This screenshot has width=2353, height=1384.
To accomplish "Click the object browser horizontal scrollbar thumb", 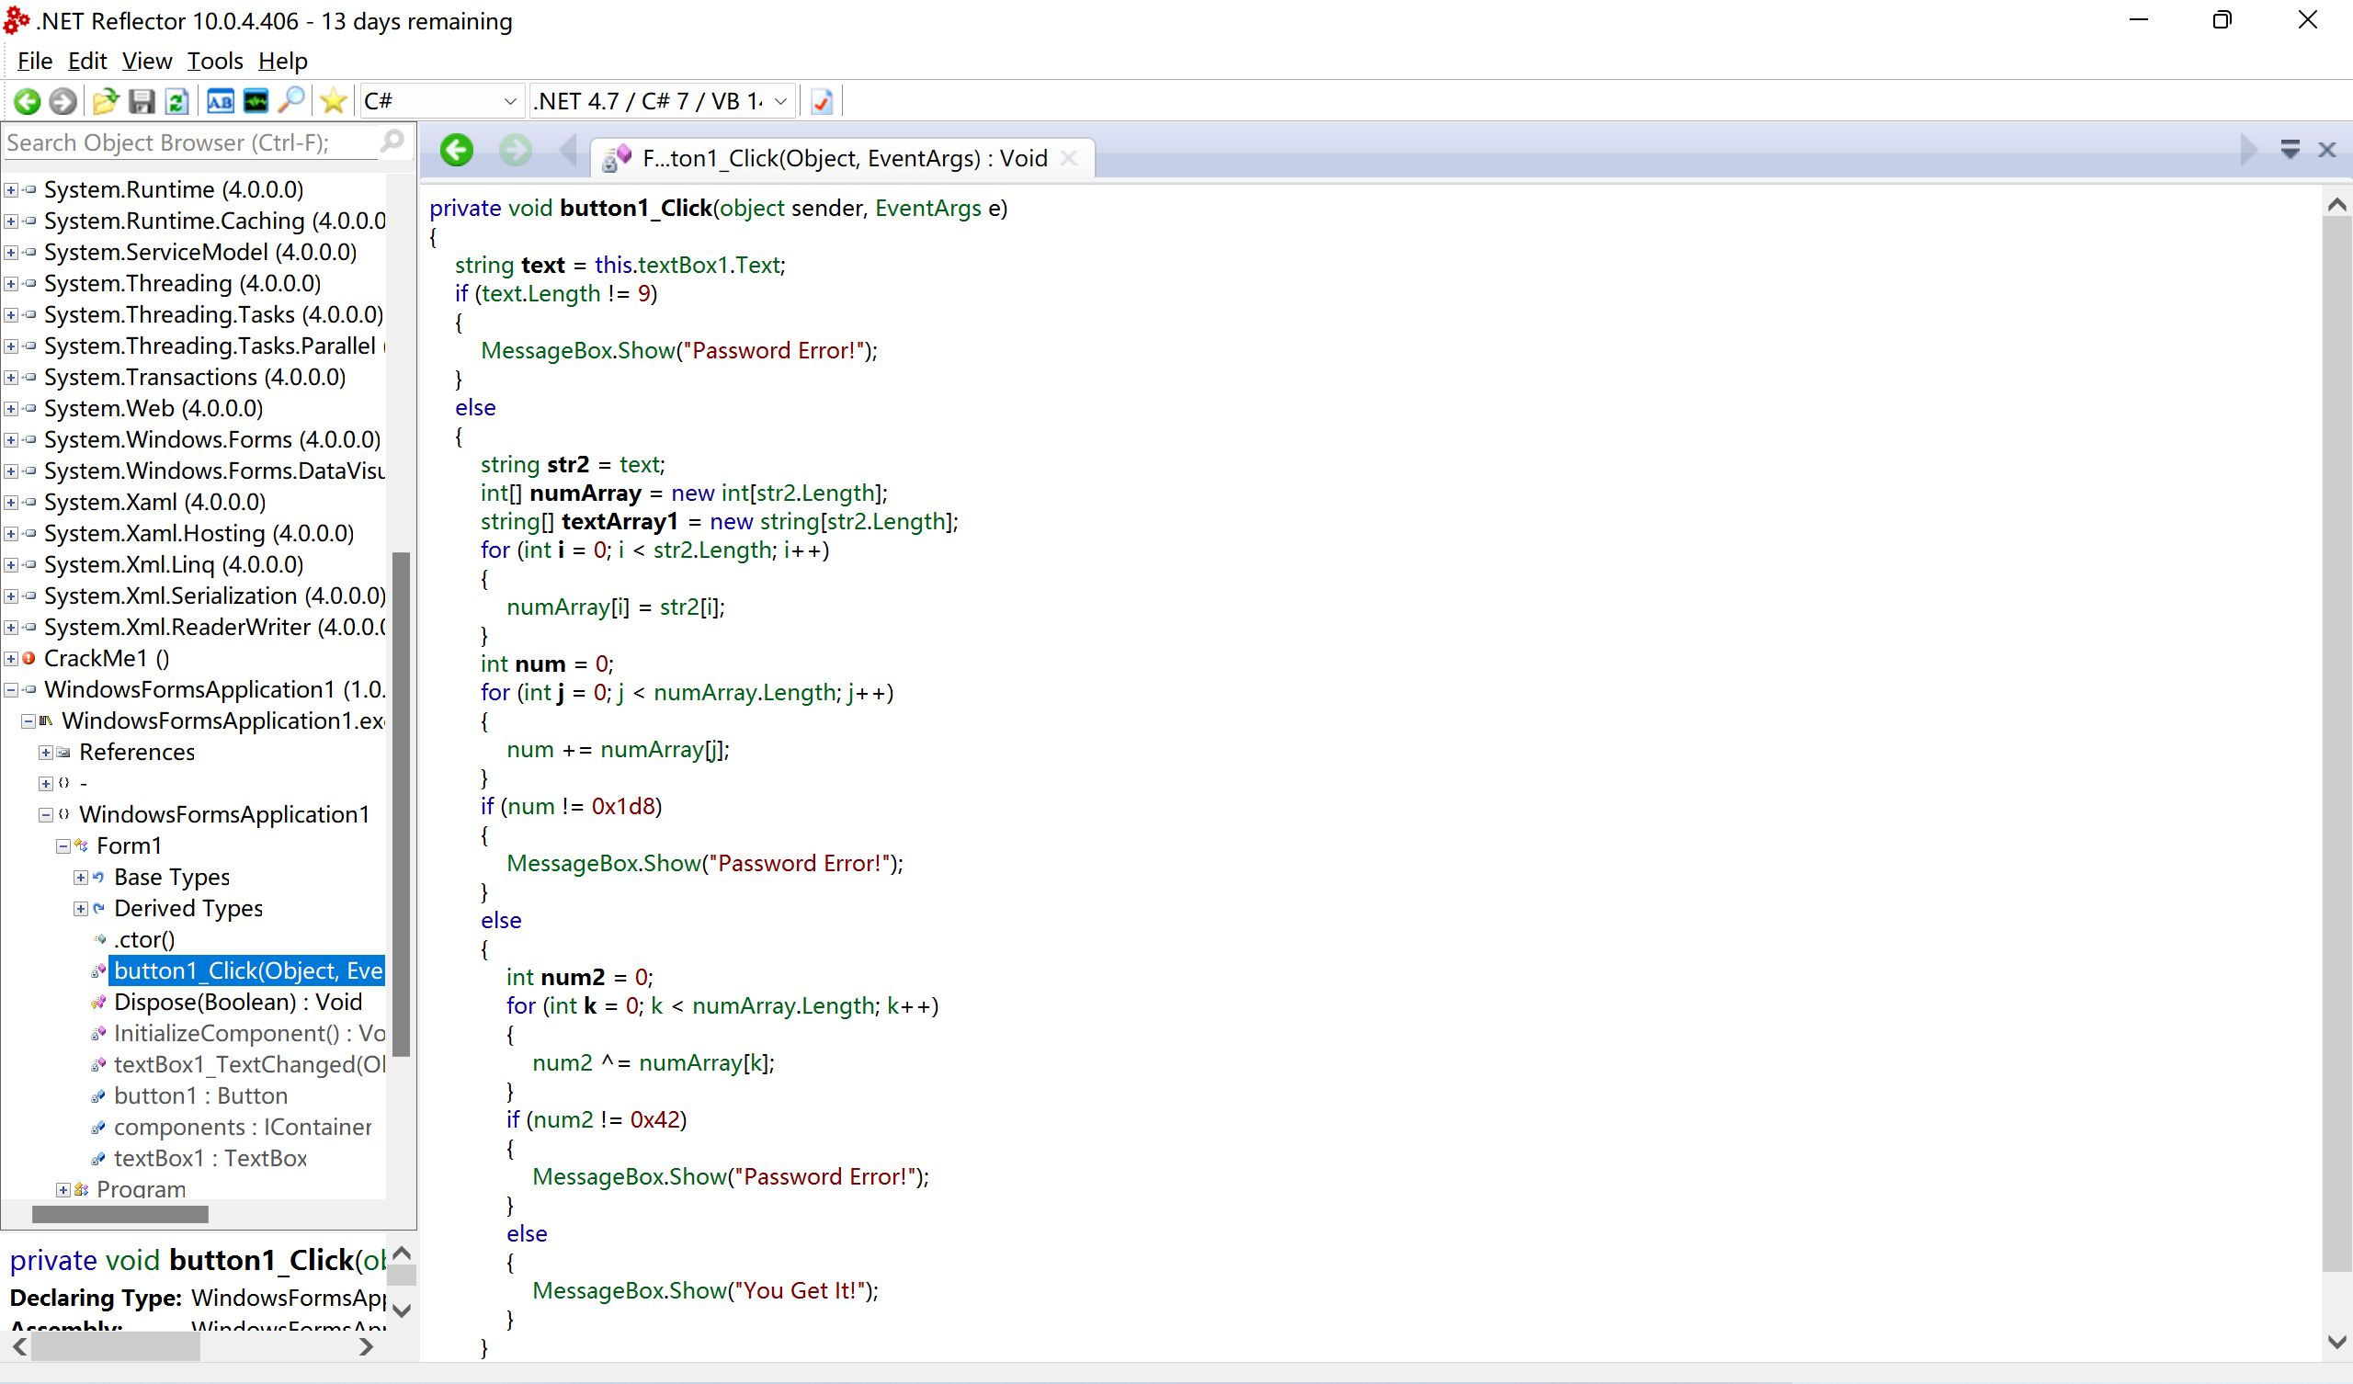I will tap(119, 1214).
